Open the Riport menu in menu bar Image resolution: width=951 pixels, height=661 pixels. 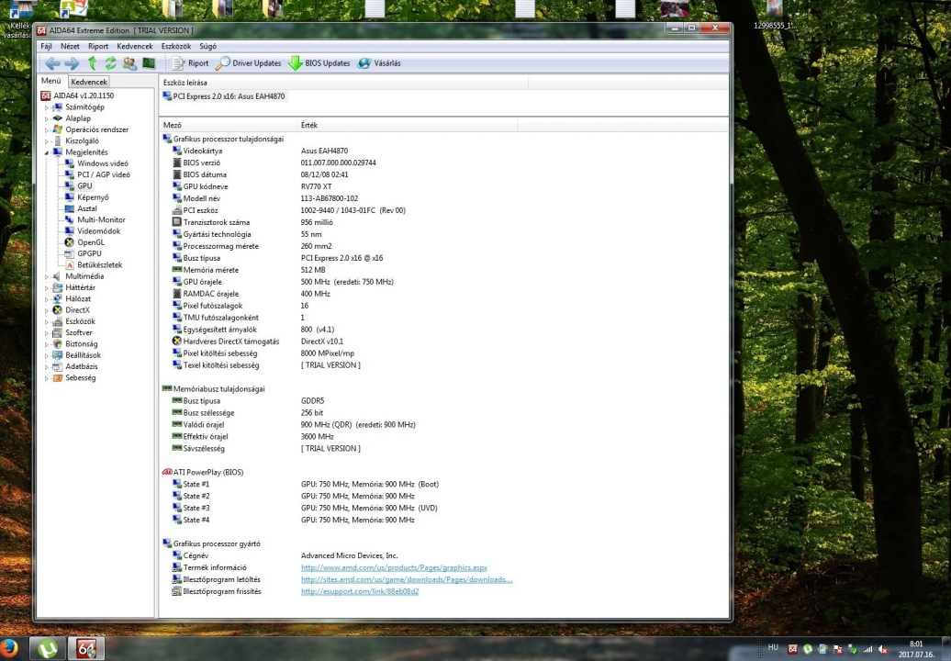point(98,46)
